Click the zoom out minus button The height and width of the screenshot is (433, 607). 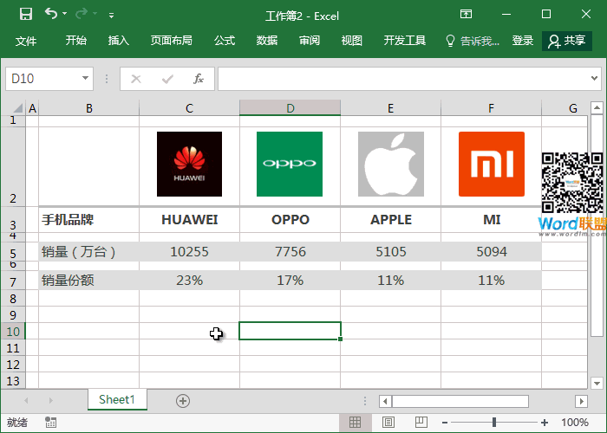[445, 423]
